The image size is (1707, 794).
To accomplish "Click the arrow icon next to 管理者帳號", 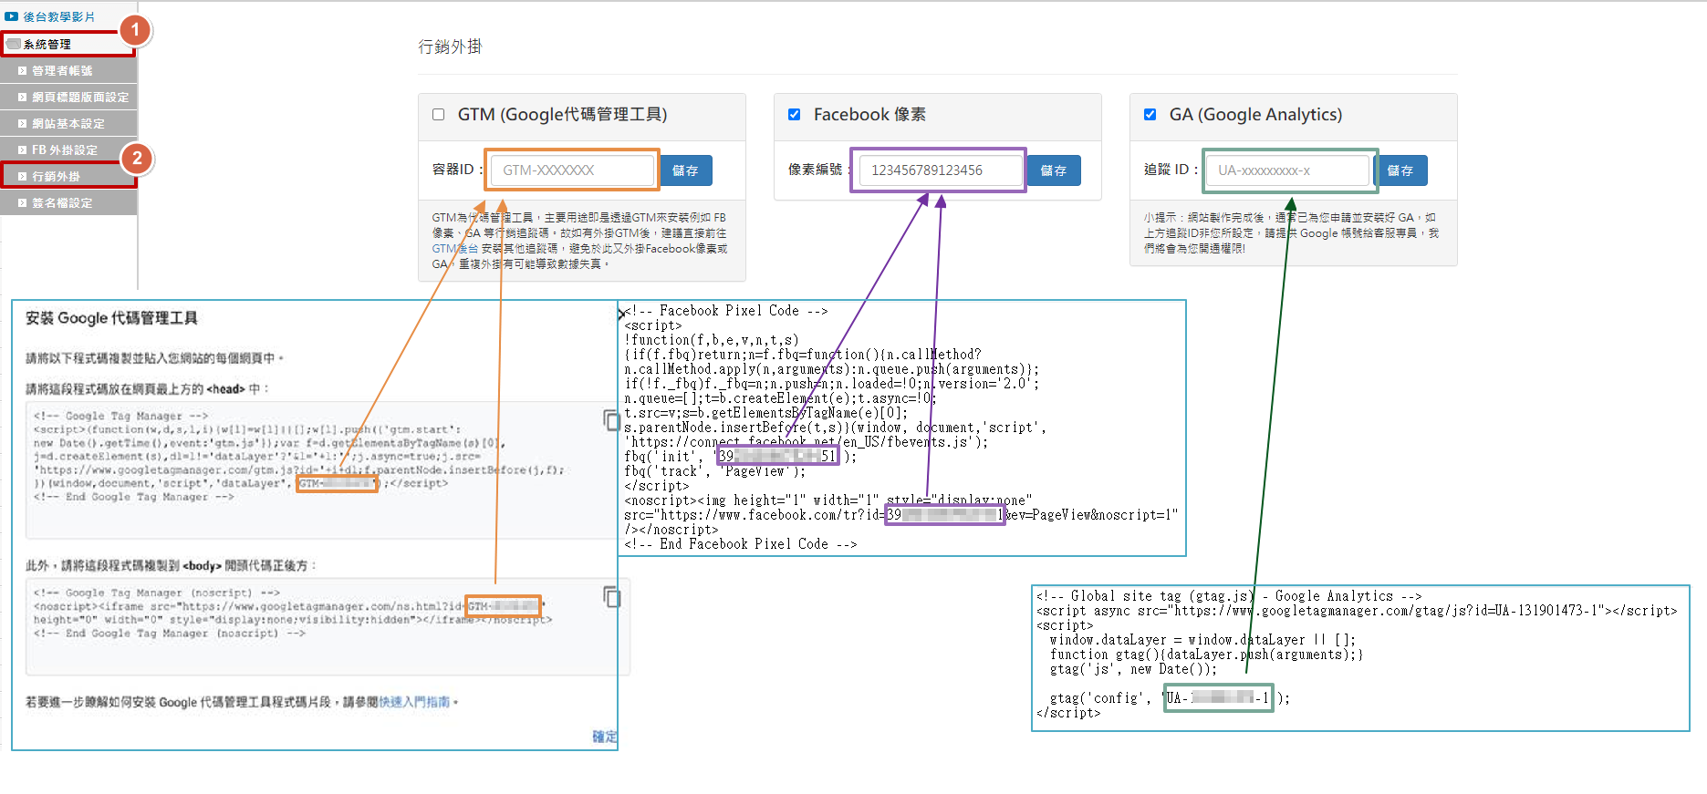I will pos(23,70).
